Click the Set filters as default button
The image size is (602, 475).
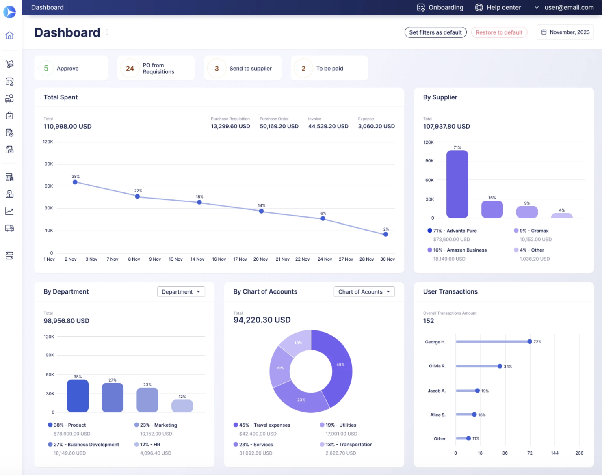[435, 32]
